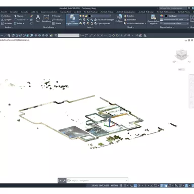Image resolution: width=194 pixels, height=194 pixels.
Task: Select the Spiegeln (mirror) tool
Action: [6, 20]
